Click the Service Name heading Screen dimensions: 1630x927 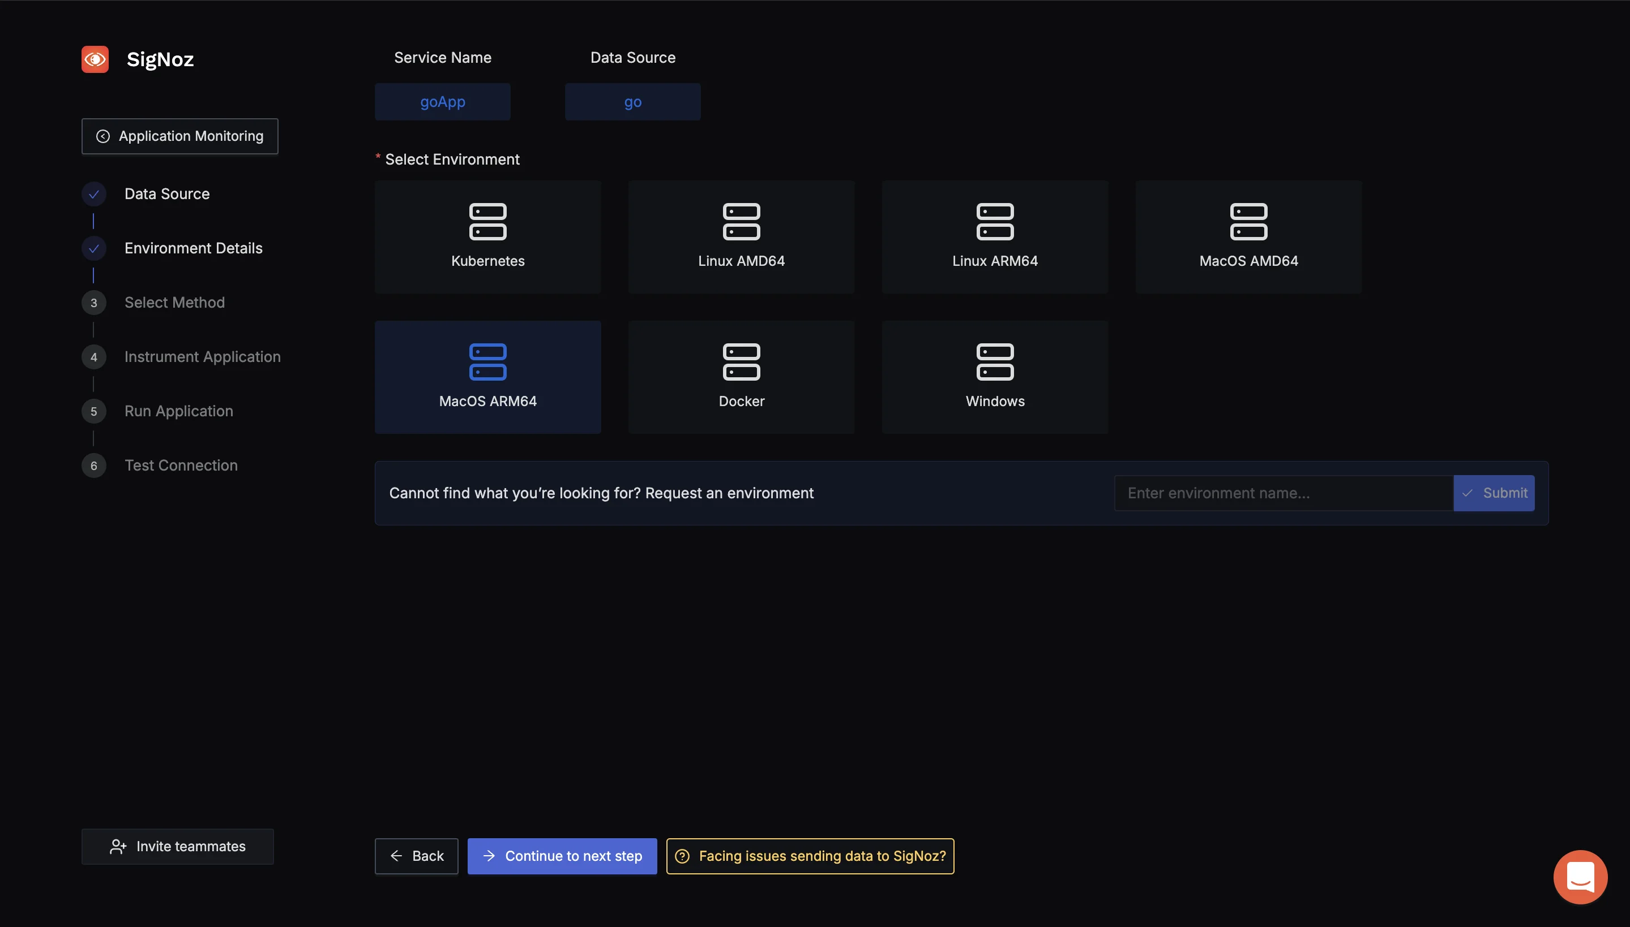coord(443,58)
